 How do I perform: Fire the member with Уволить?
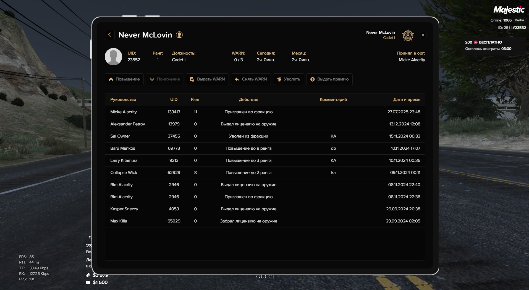coord(289,79)
